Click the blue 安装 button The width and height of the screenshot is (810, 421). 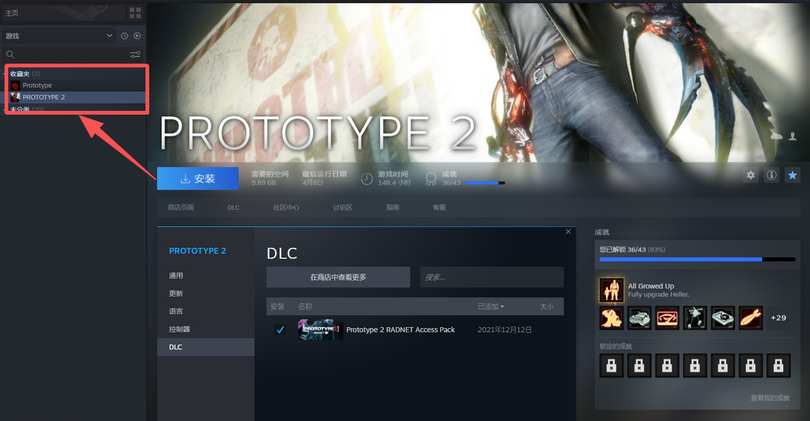[197, 178]
